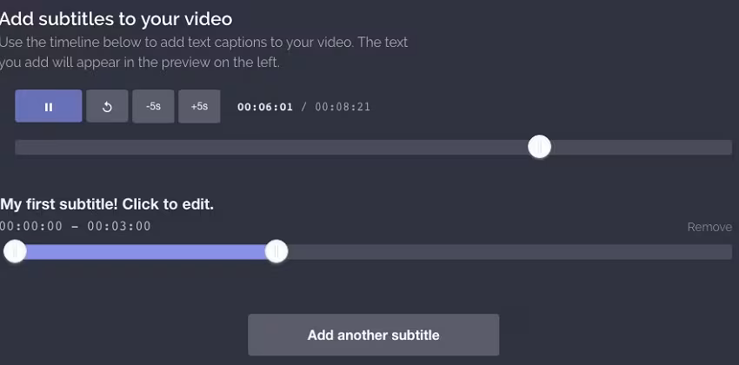Viewport: 739px width, 365px height.
Task: Click the current time 00:06:01 readout
Action: [265, 107]
